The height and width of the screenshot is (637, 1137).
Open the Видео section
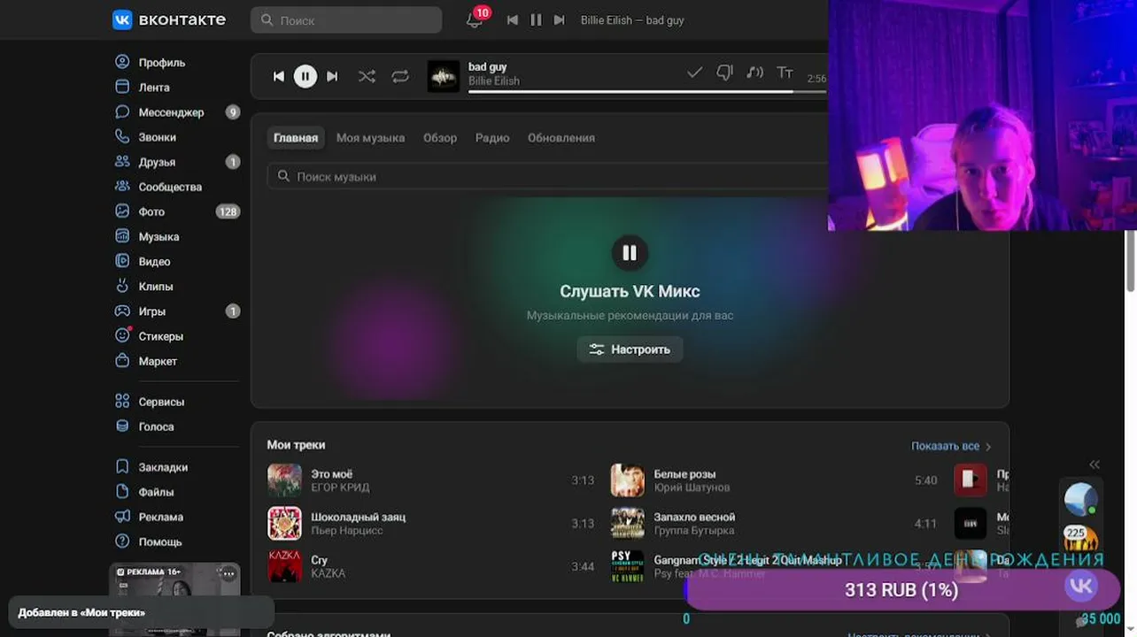[x=154, y=261]
